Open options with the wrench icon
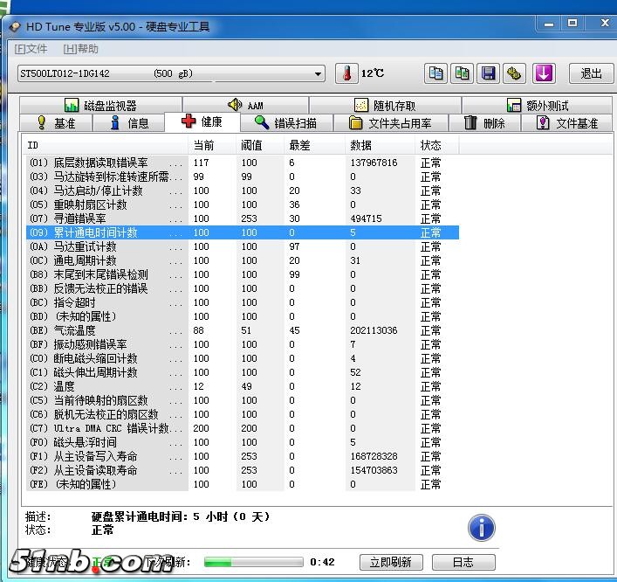 point(515,73)
